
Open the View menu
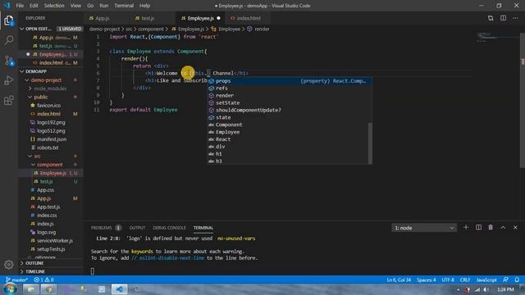pyautogui.click(x=75, y=6)
